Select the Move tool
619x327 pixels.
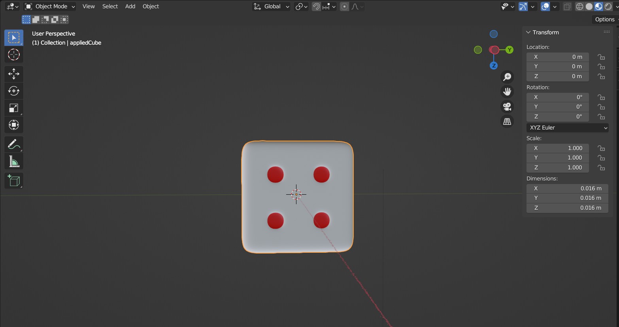point(13,74)
